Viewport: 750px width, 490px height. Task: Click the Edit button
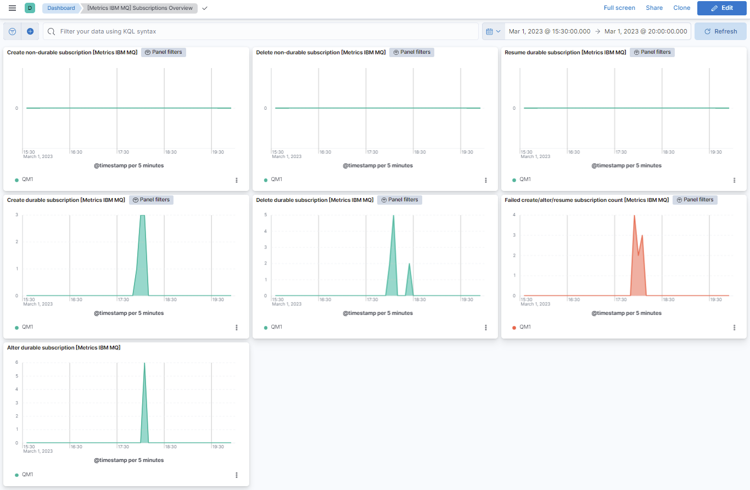click(721, 8)
